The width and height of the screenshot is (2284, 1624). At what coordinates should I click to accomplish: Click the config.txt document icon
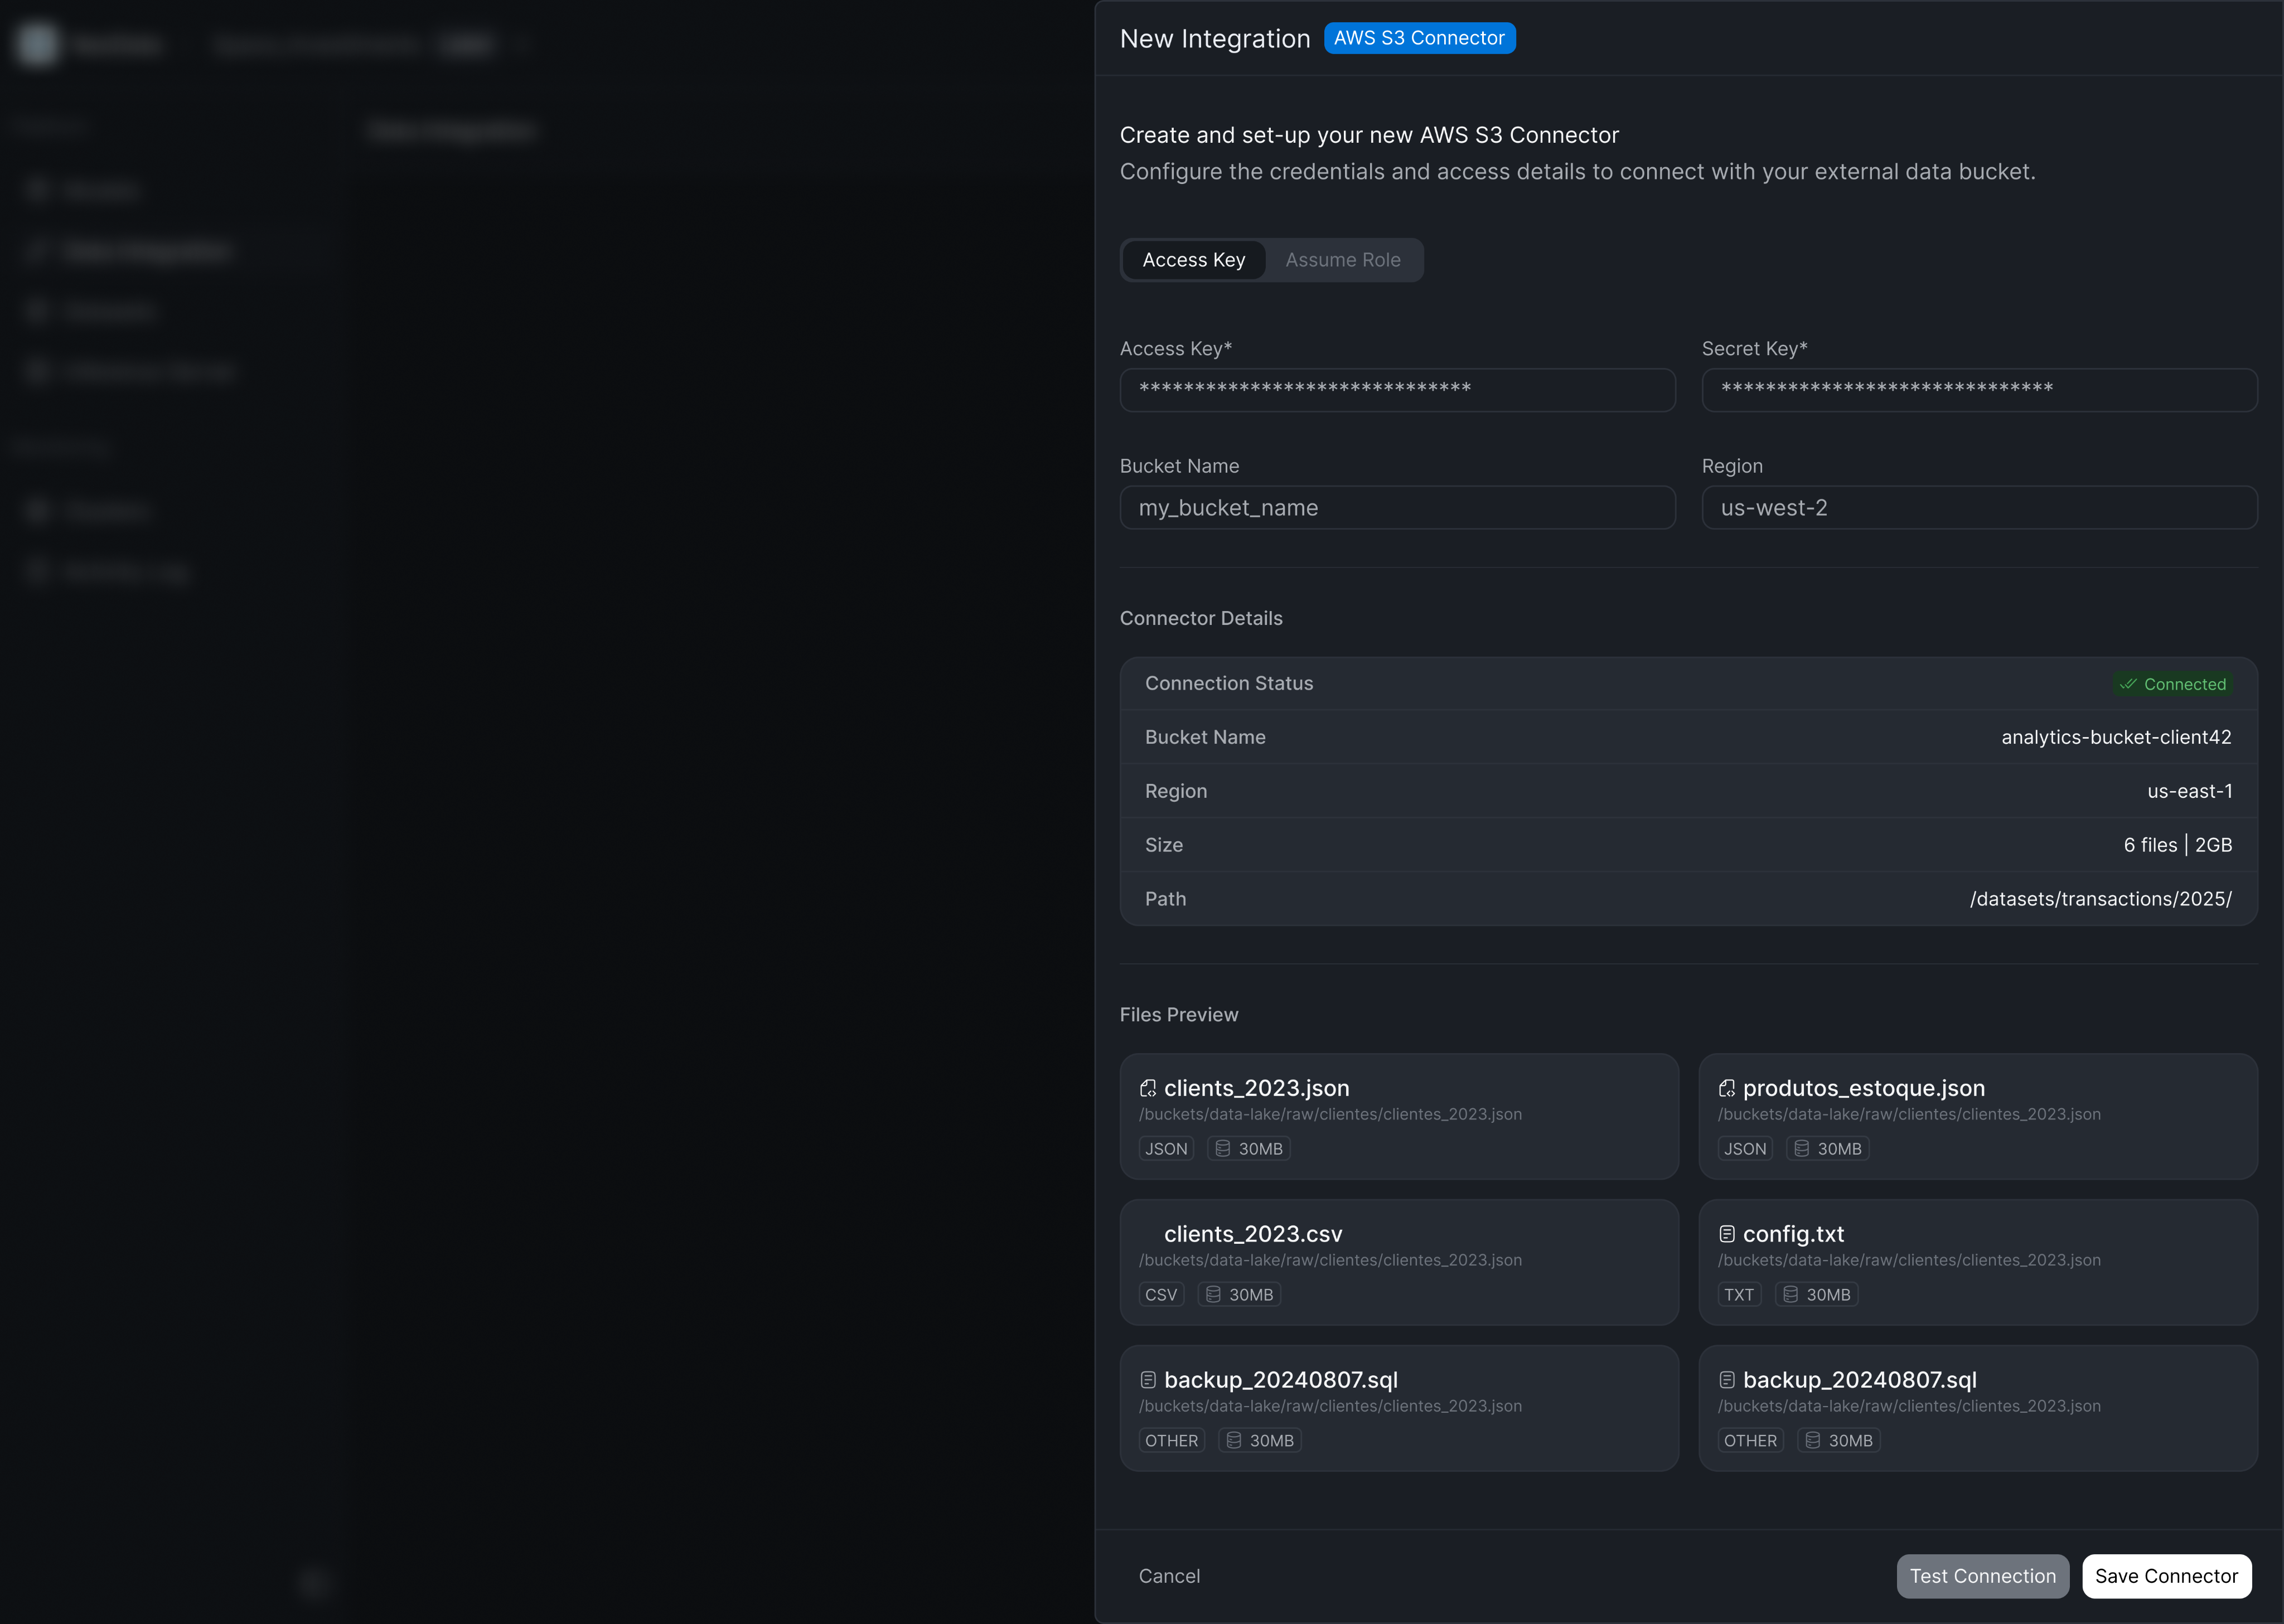[x=1727, y=1234]
